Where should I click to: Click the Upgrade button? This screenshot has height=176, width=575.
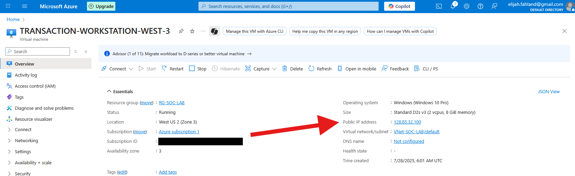tap(101, 6)
